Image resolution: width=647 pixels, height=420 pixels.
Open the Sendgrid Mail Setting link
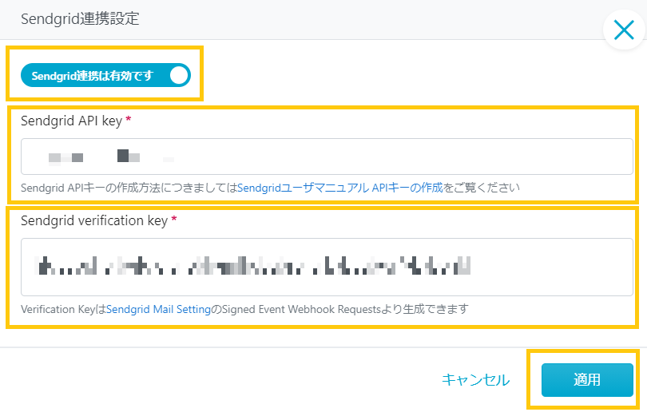(158, 309)
